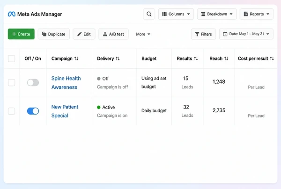The height and width of the screenshot is (189, 281).
Task: Sort by Campaign using arrows icon
Action: click(76, 58)
